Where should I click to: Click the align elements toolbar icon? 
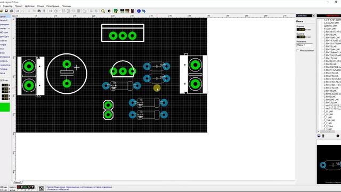coord(85,11)
